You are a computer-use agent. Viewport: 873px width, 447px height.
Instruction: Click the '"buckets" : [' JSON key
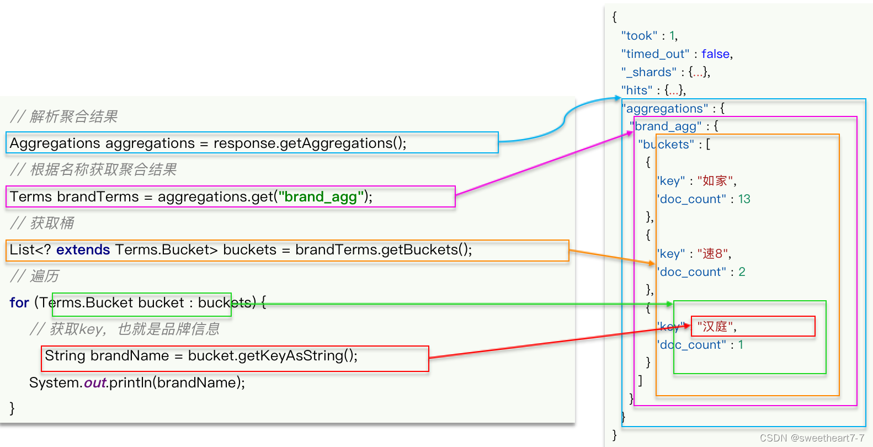(674, 145)
